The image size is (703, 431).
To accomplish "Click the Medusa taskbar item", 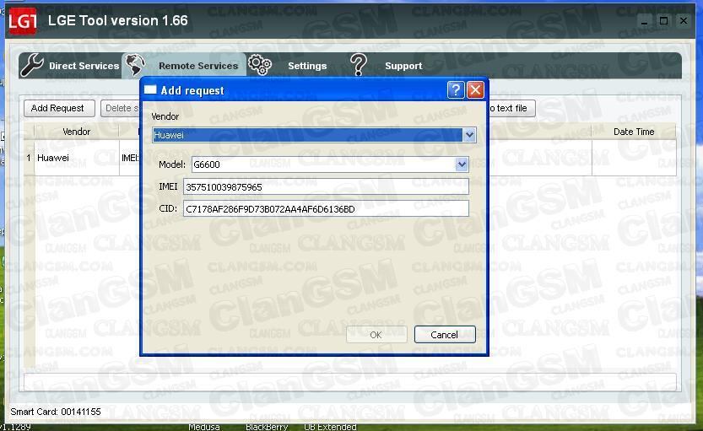I will click(x=204, y=427).
